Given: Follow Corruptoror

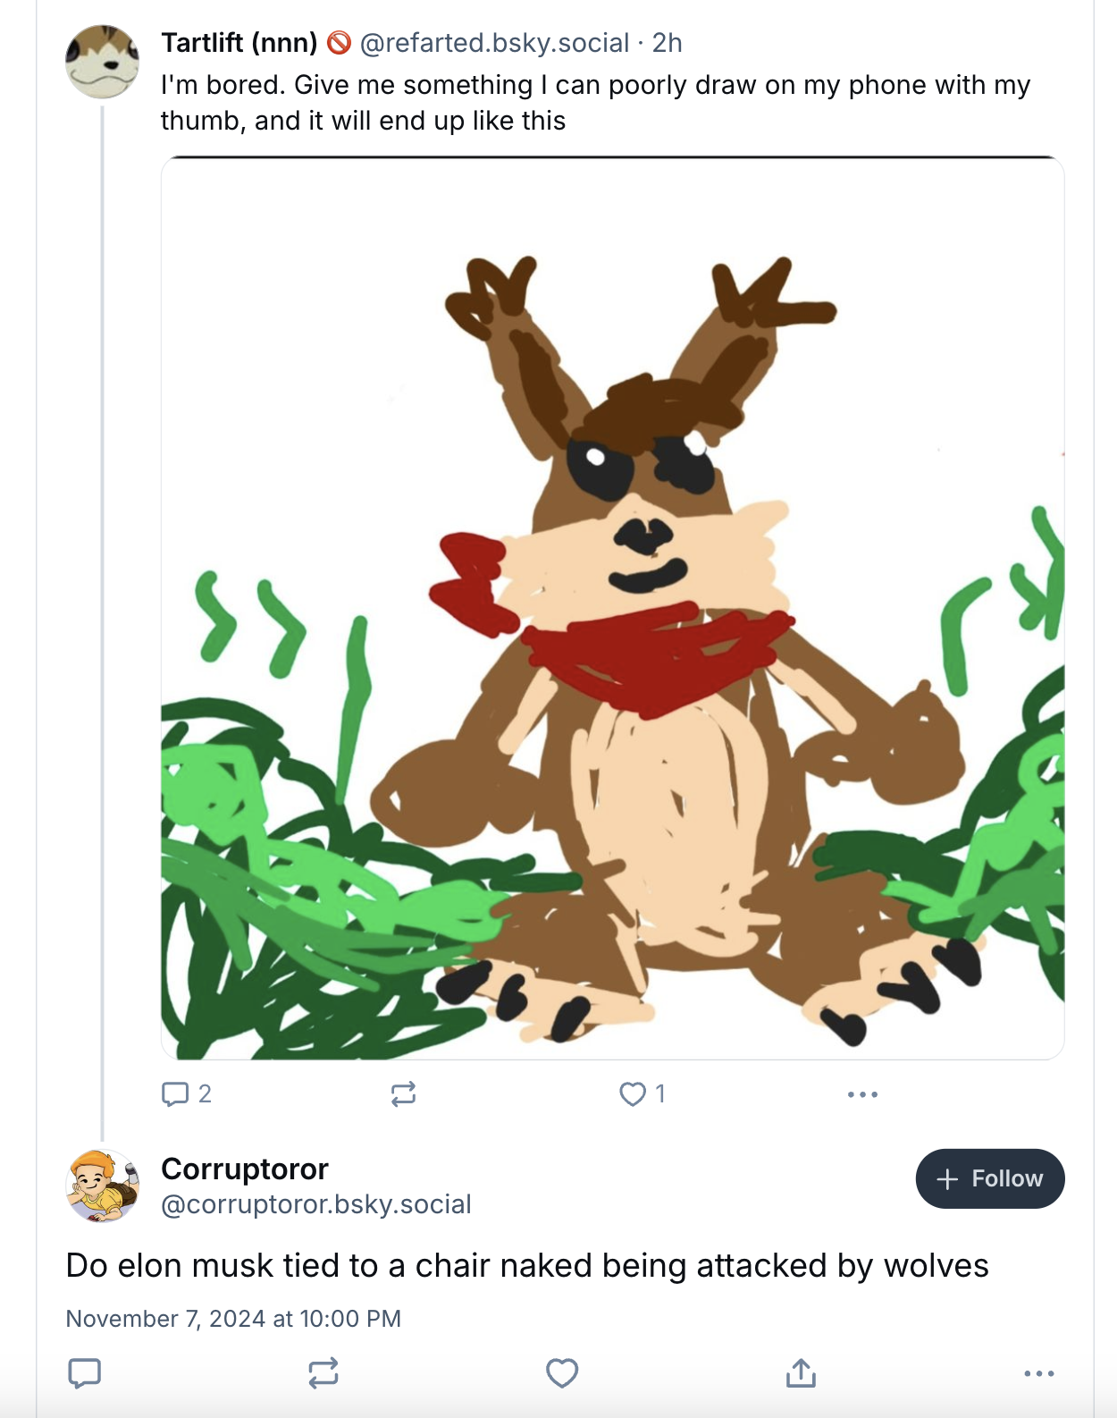Looking at the screenshot, I should 989,1178.
